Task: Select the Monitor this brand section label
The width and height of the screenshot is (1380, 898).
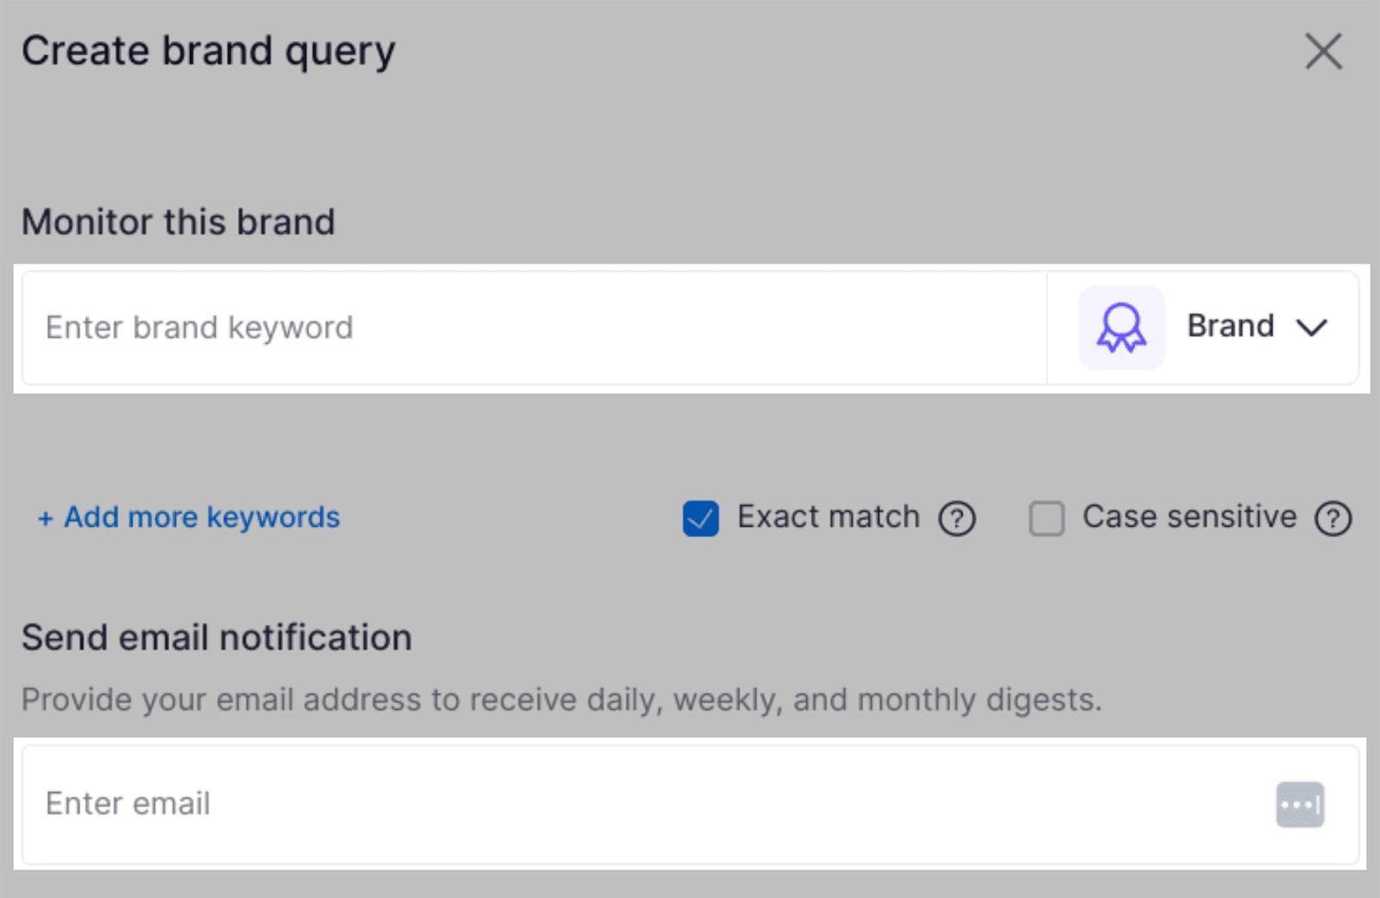Action: point(179,221)
